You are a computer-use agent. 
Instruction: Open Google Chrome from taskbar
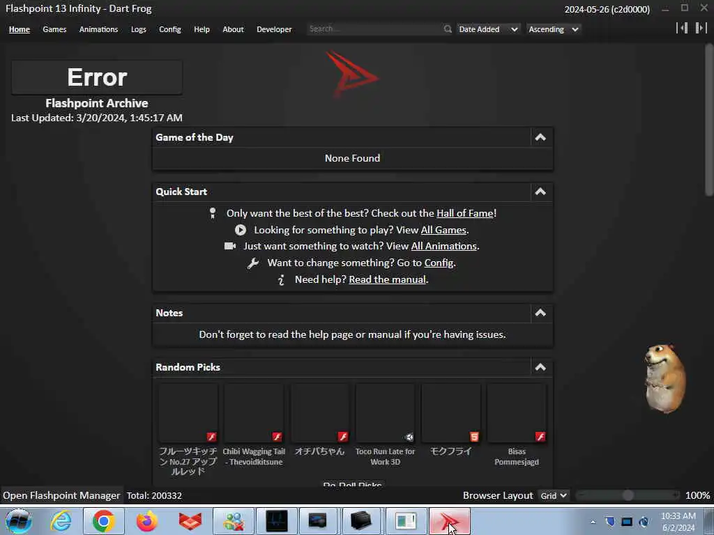click(103, 521)
